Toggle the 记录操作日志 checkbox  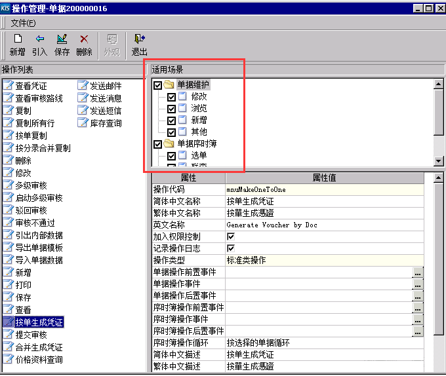click(231, 248)
